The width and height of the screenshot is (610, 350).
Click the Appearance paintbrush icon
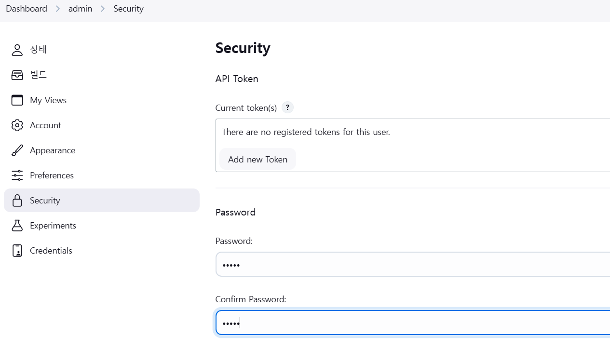17,150
